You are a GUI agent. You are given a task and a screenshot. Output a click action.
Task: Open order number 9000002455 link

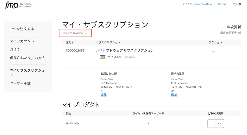pyautogui.click(x=75, y=51)
